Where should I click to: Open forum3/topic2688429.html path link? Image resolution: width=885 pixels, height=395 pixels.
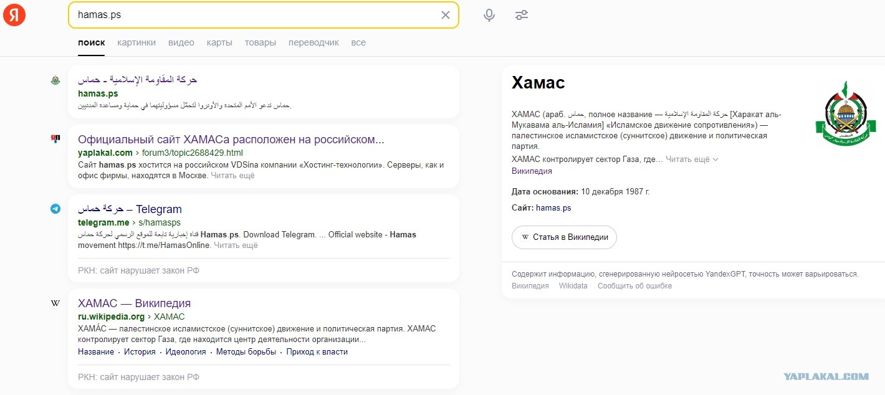pyautogui.click(x=191, y=153)
